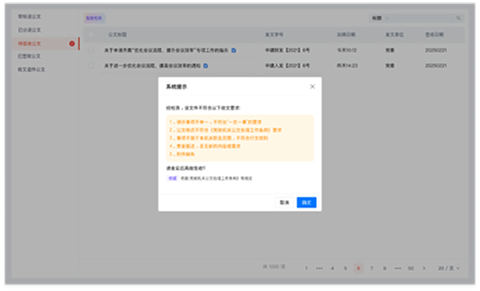Go to the next page with the arrow
Viewport: 480px width, 291px height.
pos(424,268)
